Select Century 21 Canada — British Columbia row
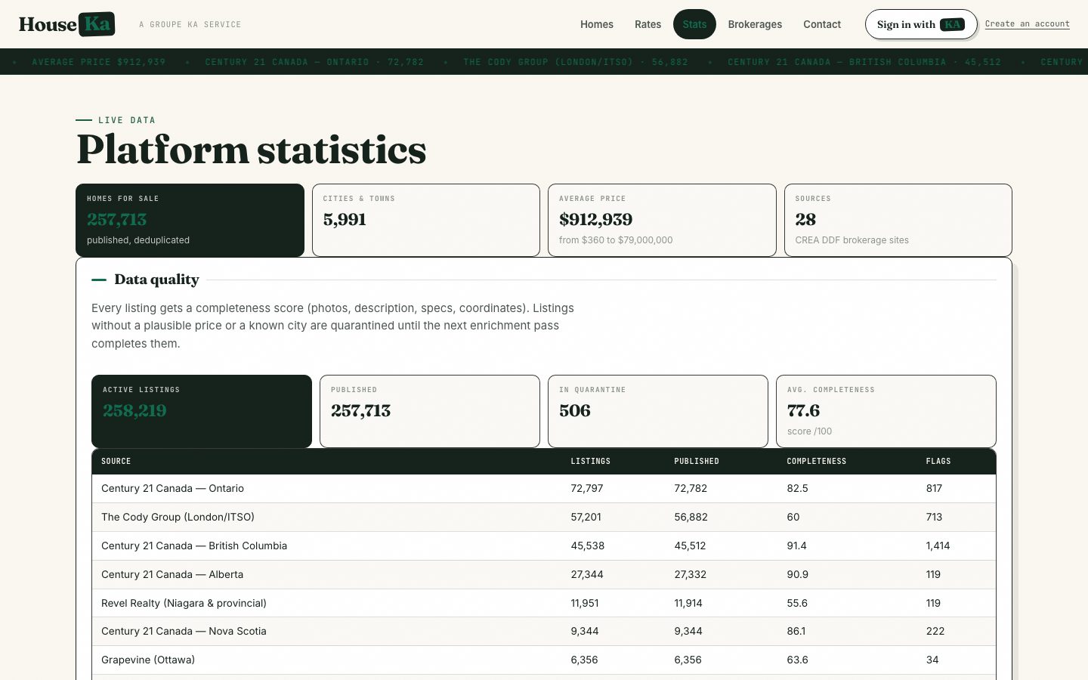This screenshot has width=1088, height=680. tap(544, 546)
